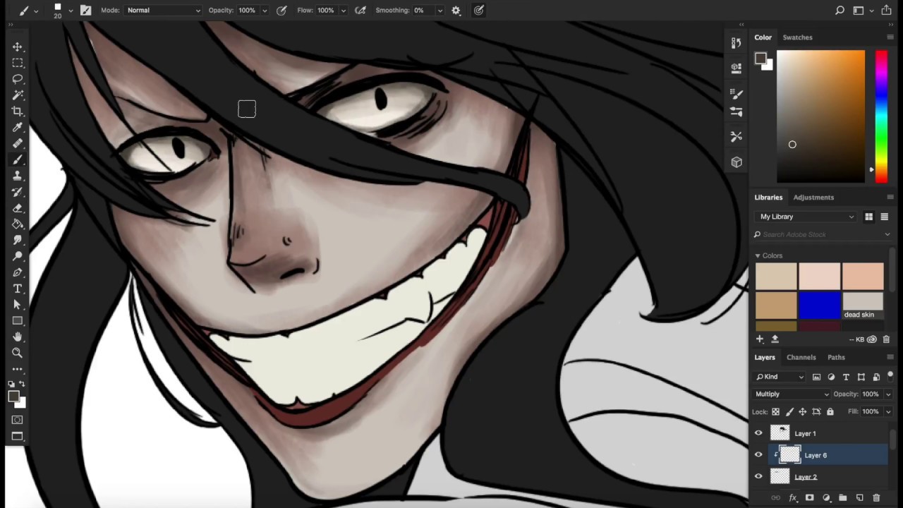The image size is (903, 508).
Task: Open the Layers panel menu
Action: (x=890, y=357)
